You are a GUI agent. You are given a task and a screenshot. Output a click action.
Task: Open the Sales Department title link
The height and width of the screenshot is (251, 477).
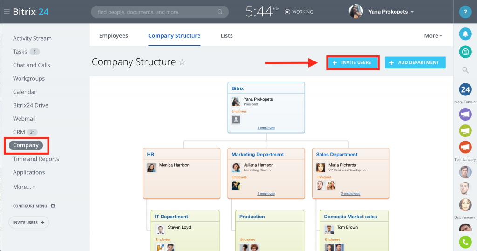337,154
